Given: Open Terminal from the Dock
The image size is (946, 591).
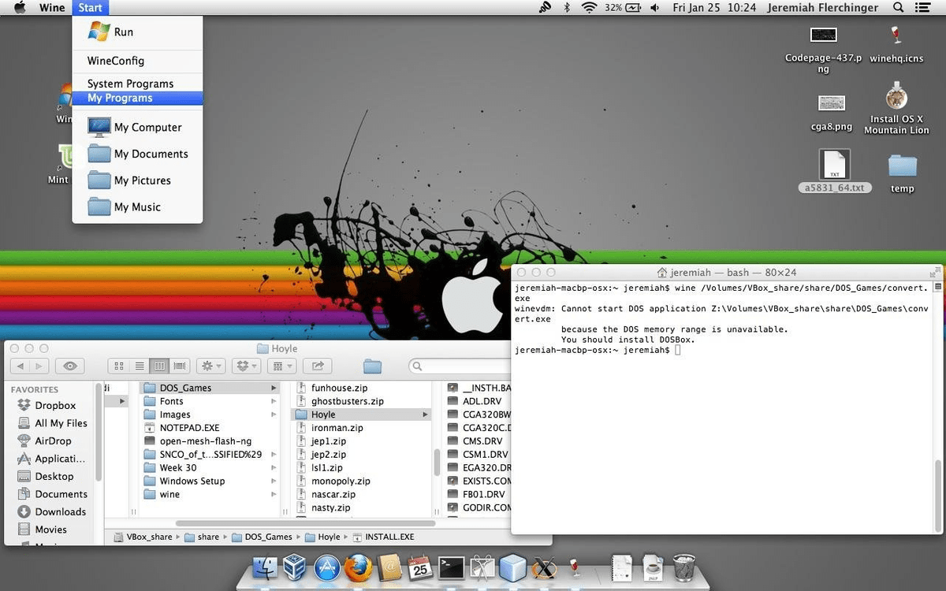Looking at the screenshot, I should coord(451,567).
